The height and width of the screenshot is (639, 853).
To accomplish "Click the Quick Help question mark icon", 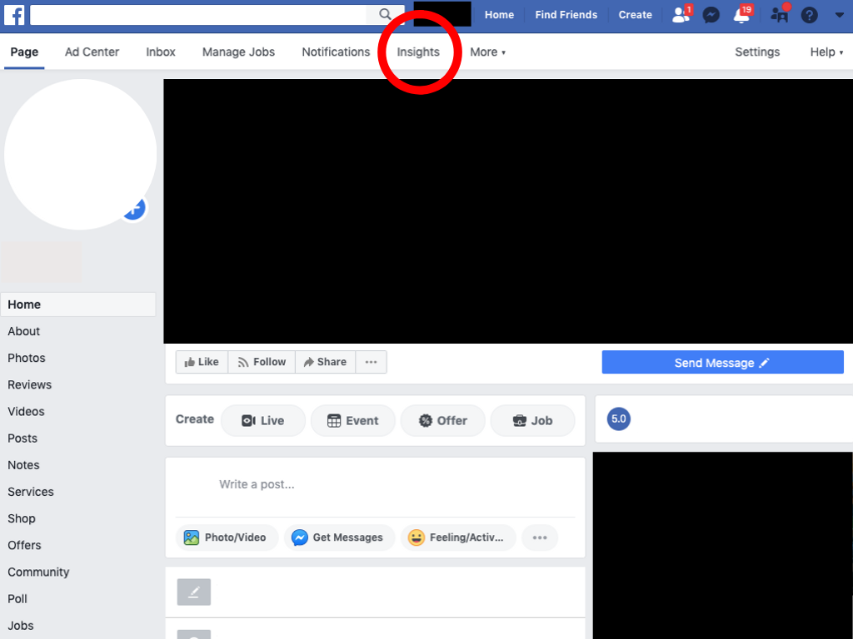I will (x=809, y=15).
